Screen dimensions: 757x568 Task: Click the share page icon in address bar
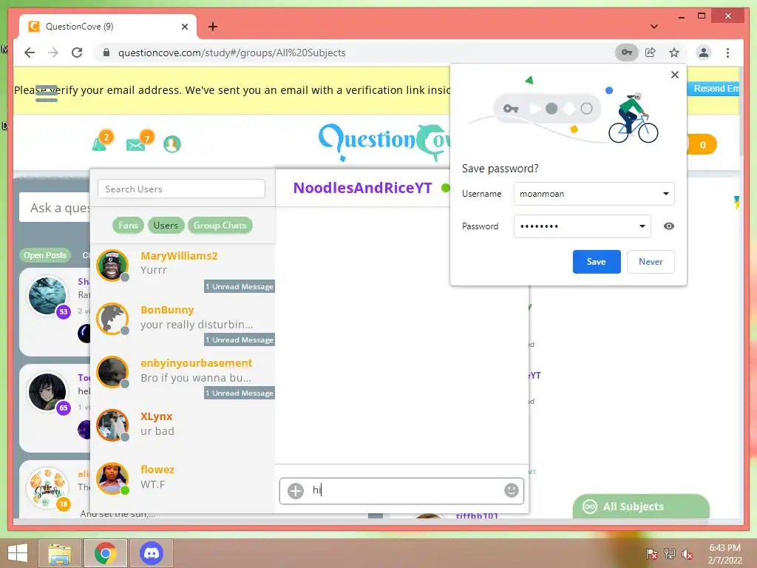651,53
